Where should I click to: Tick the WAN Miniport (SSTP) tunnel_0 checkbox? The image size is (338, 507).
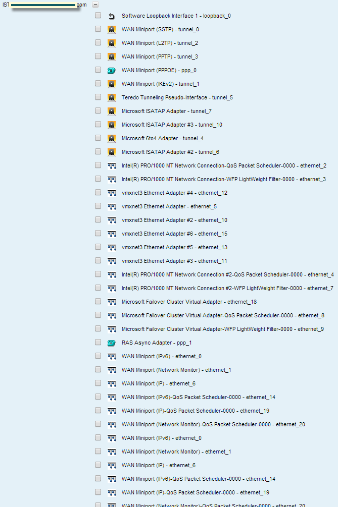pyautogui.click(x=98, y=29)
